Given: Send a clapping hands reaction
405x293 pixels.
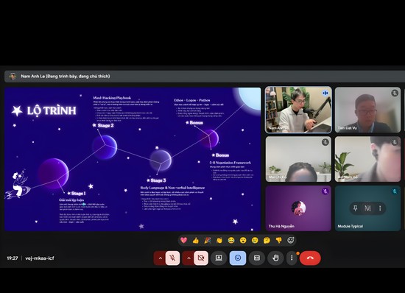Looking at the screenshot, I should pos(219,240).
